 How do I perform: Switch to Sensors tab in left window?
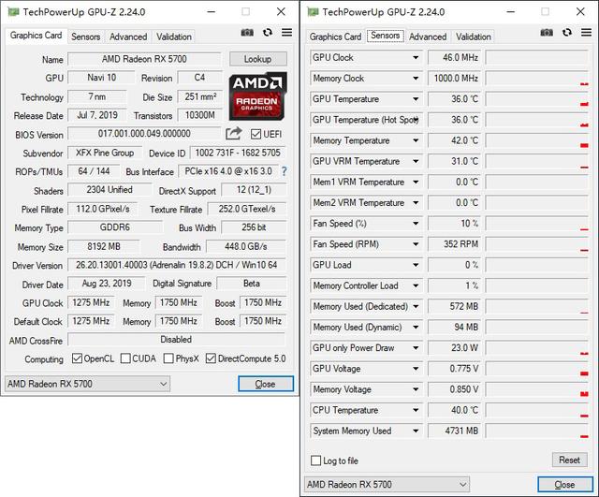[x=85, y=37]
